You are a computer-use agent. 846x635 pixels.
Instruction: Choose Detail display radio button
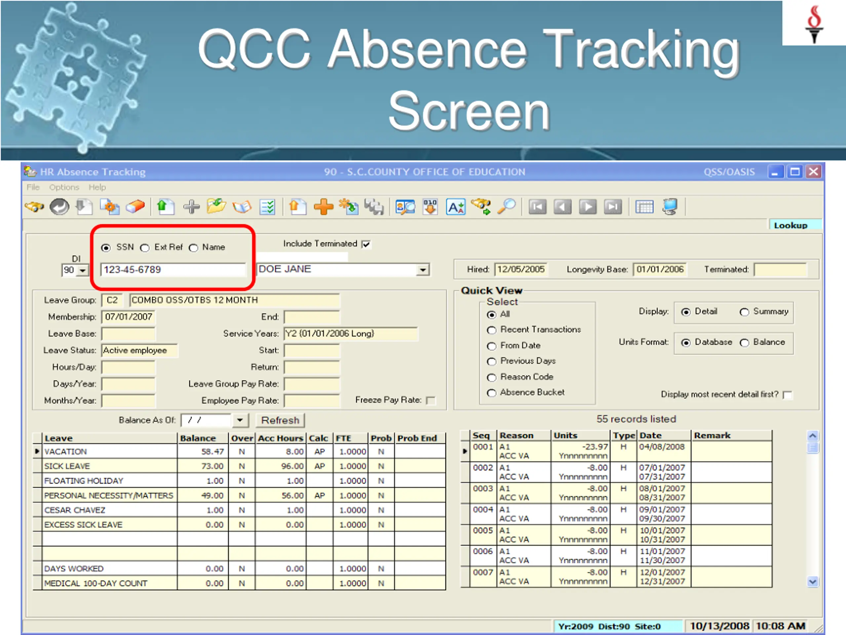[x=686, y=312]
